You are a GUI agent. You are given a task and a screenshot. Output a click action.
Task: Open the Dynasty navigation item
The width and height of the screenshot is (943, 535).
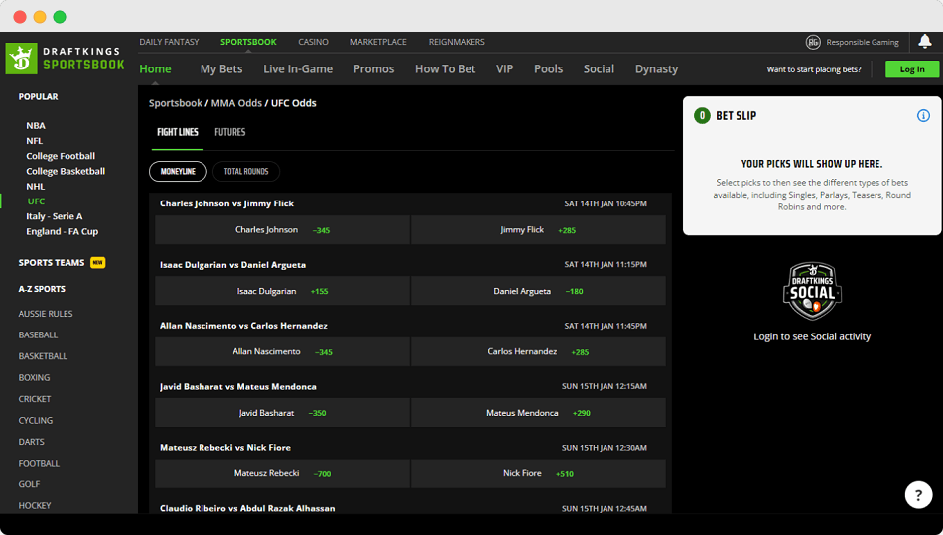coord(657,69)
